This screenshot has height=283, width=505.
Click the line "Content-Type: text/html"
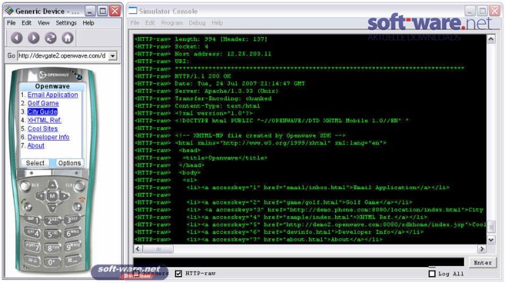[x=217, y=106]
